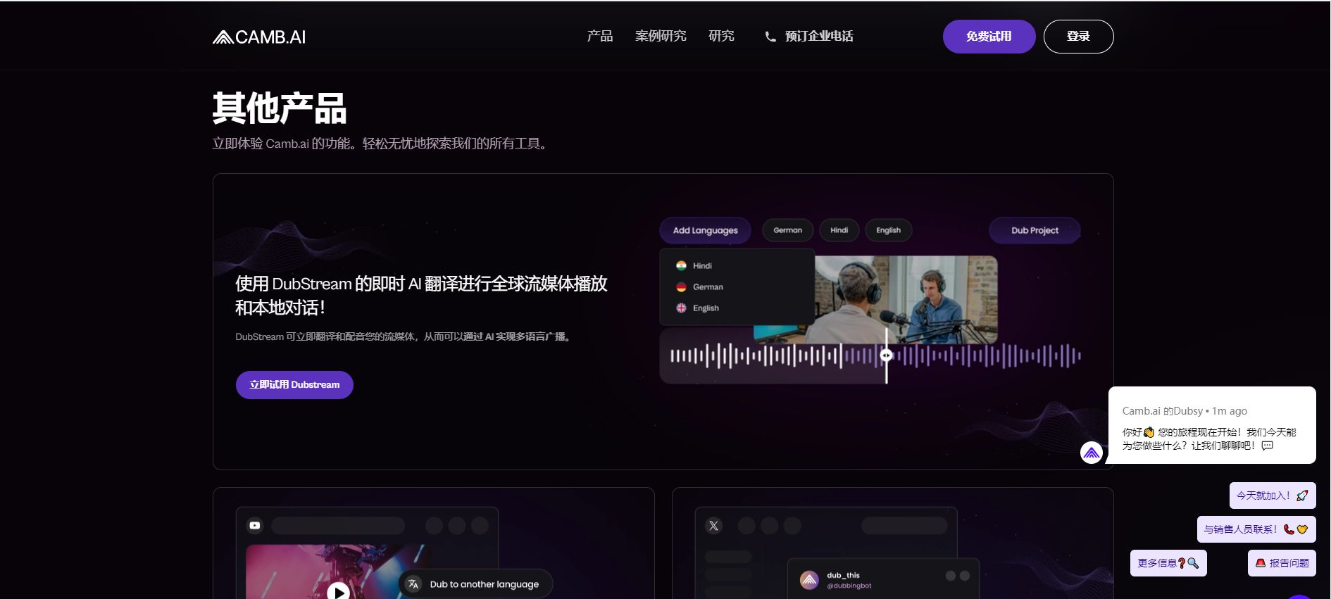Click the Dub to another language label
Screen dimensions: 1331x599
(x=485, y=584)
